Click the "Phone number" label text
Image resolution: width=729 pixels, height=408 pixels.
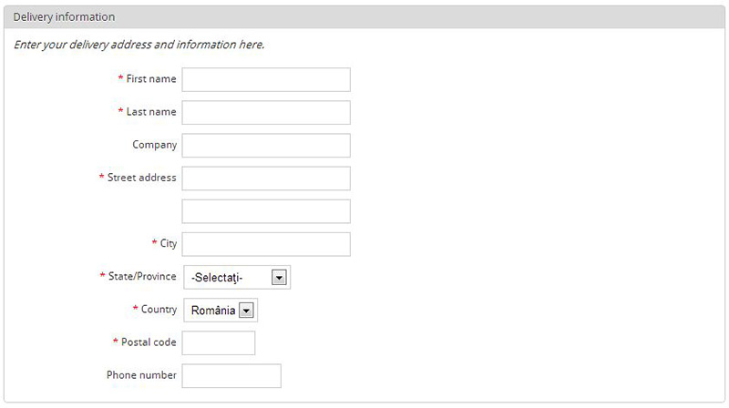click(141, 375)
